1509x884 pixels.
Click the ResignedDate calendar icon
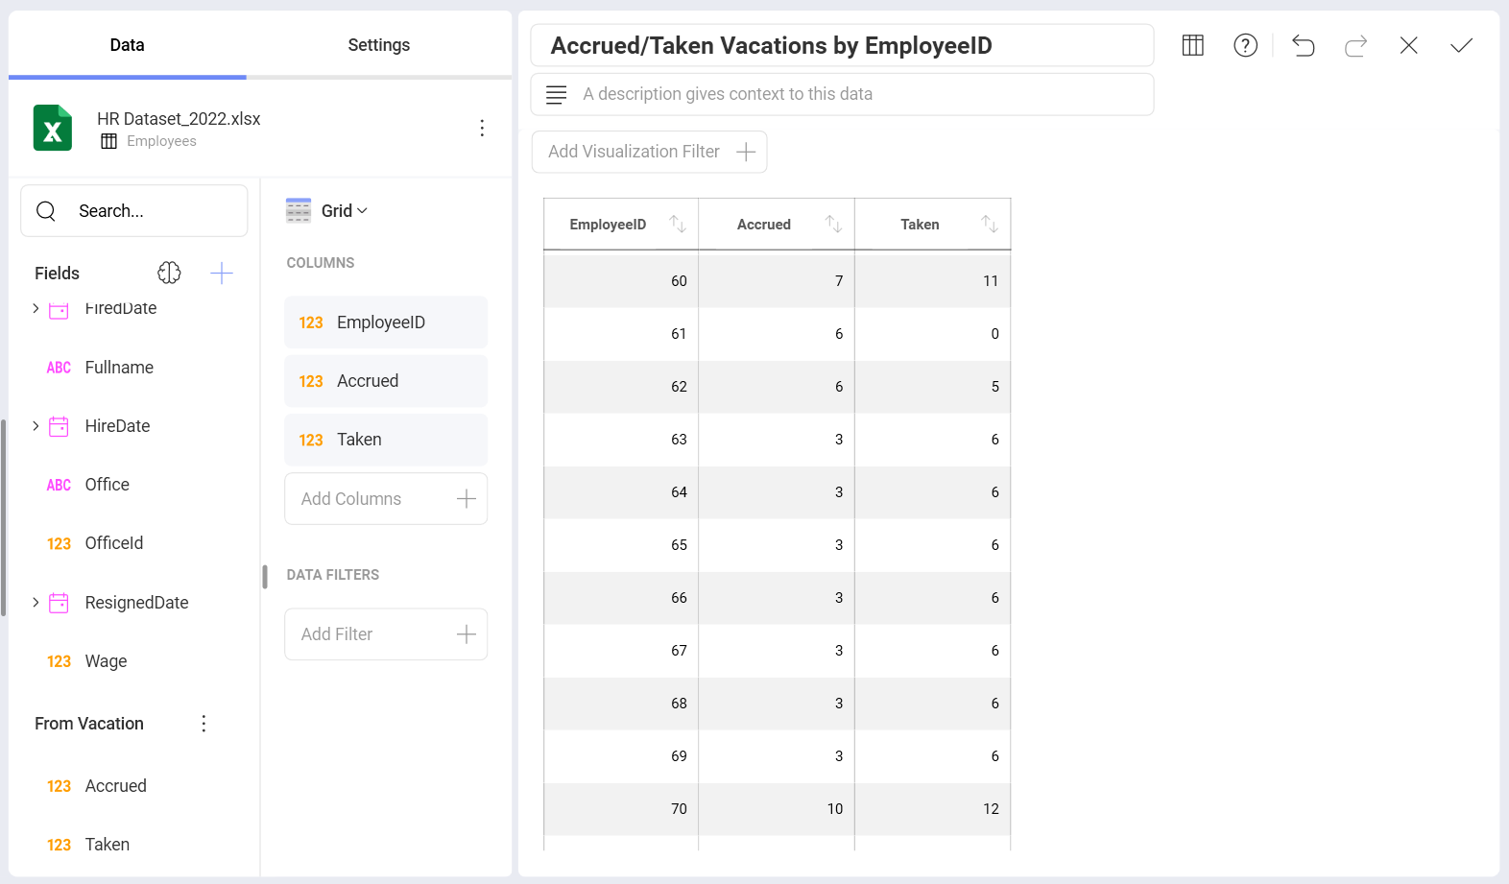59,603
